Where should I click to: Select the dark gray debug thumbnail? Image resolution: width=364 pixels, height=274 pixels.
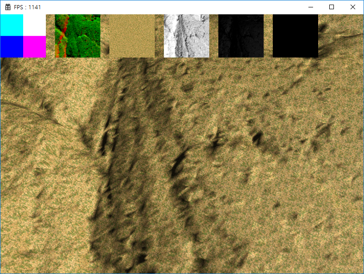coord(241,36)
